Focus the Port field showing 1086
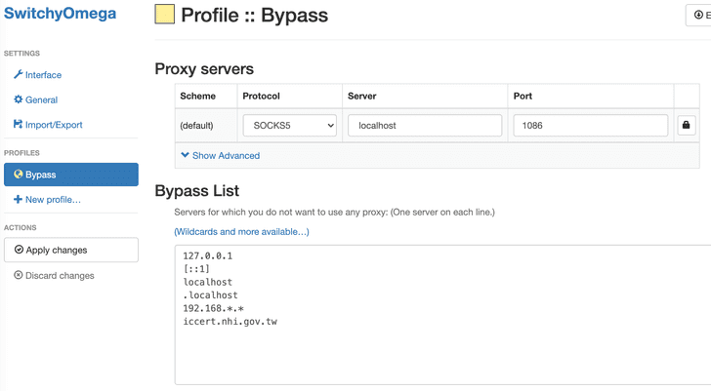Viewport: 711px width, 391px height. [x=589, y=126]
